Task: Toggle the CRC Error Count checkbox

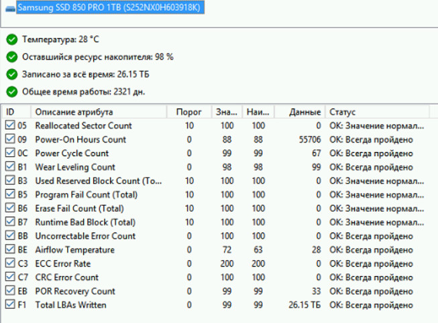Action: point(9,277)
